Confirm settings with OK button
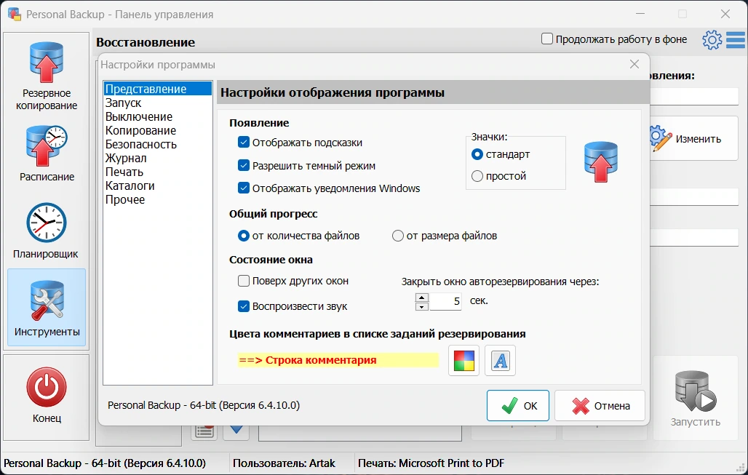The height and width of the screenshot is (475, 748). click(x=517, y=405)
